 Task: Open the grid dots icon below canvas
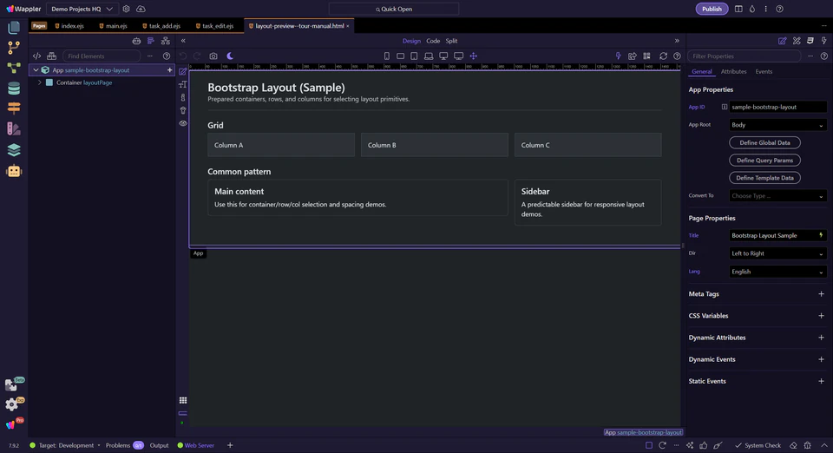coord(183,400)
